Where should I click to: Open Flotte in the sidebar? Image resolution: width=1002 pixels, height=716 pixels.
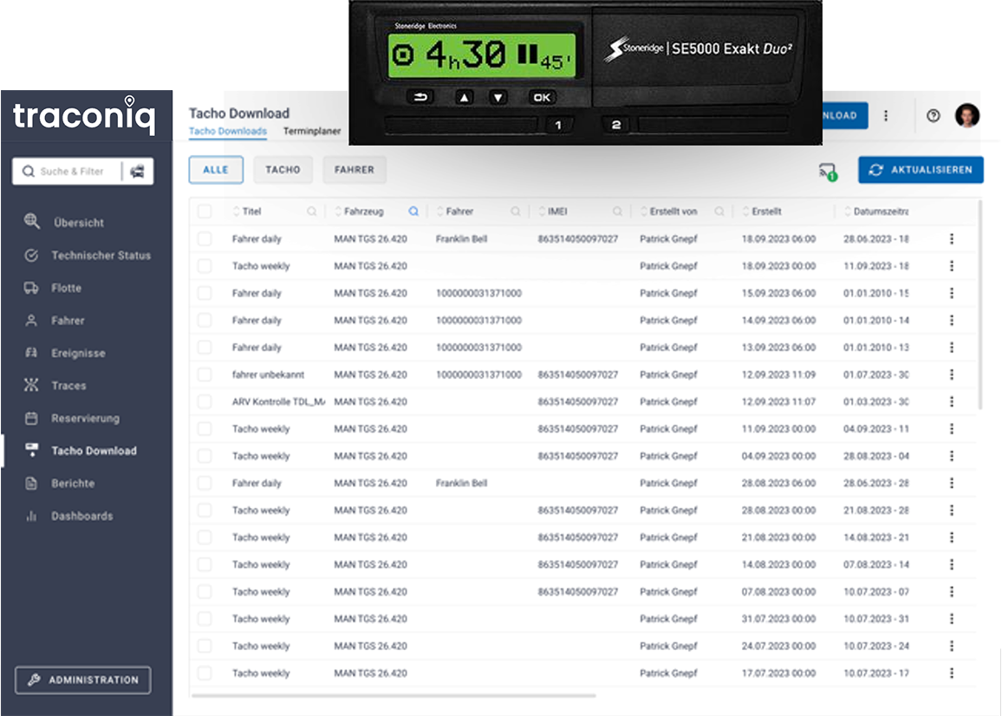66,288
